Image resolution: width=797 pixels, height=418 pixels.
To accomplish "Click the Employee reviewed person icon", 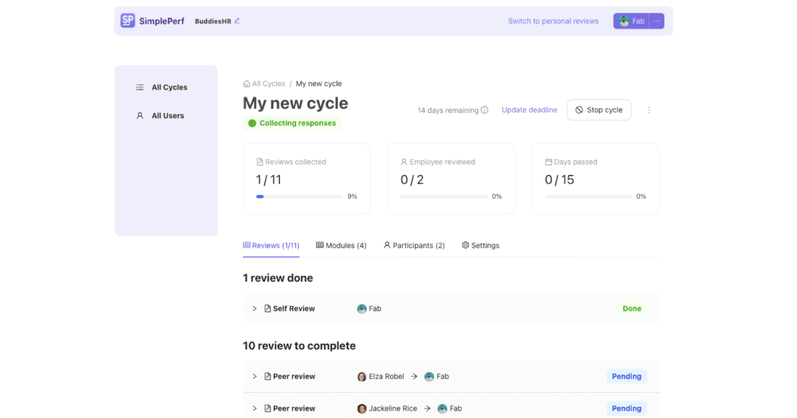I will 404,162.
